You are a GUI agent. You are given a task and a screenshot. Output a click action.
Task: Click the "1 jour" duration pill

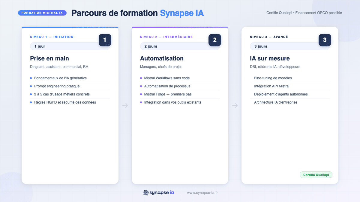point(70,46)
